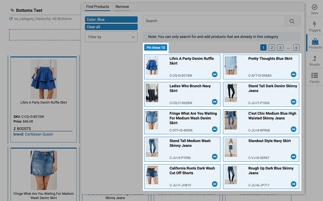Screen dimensions: 323x201
Task: Go to results page 6
Action: [x=296, y=48]
